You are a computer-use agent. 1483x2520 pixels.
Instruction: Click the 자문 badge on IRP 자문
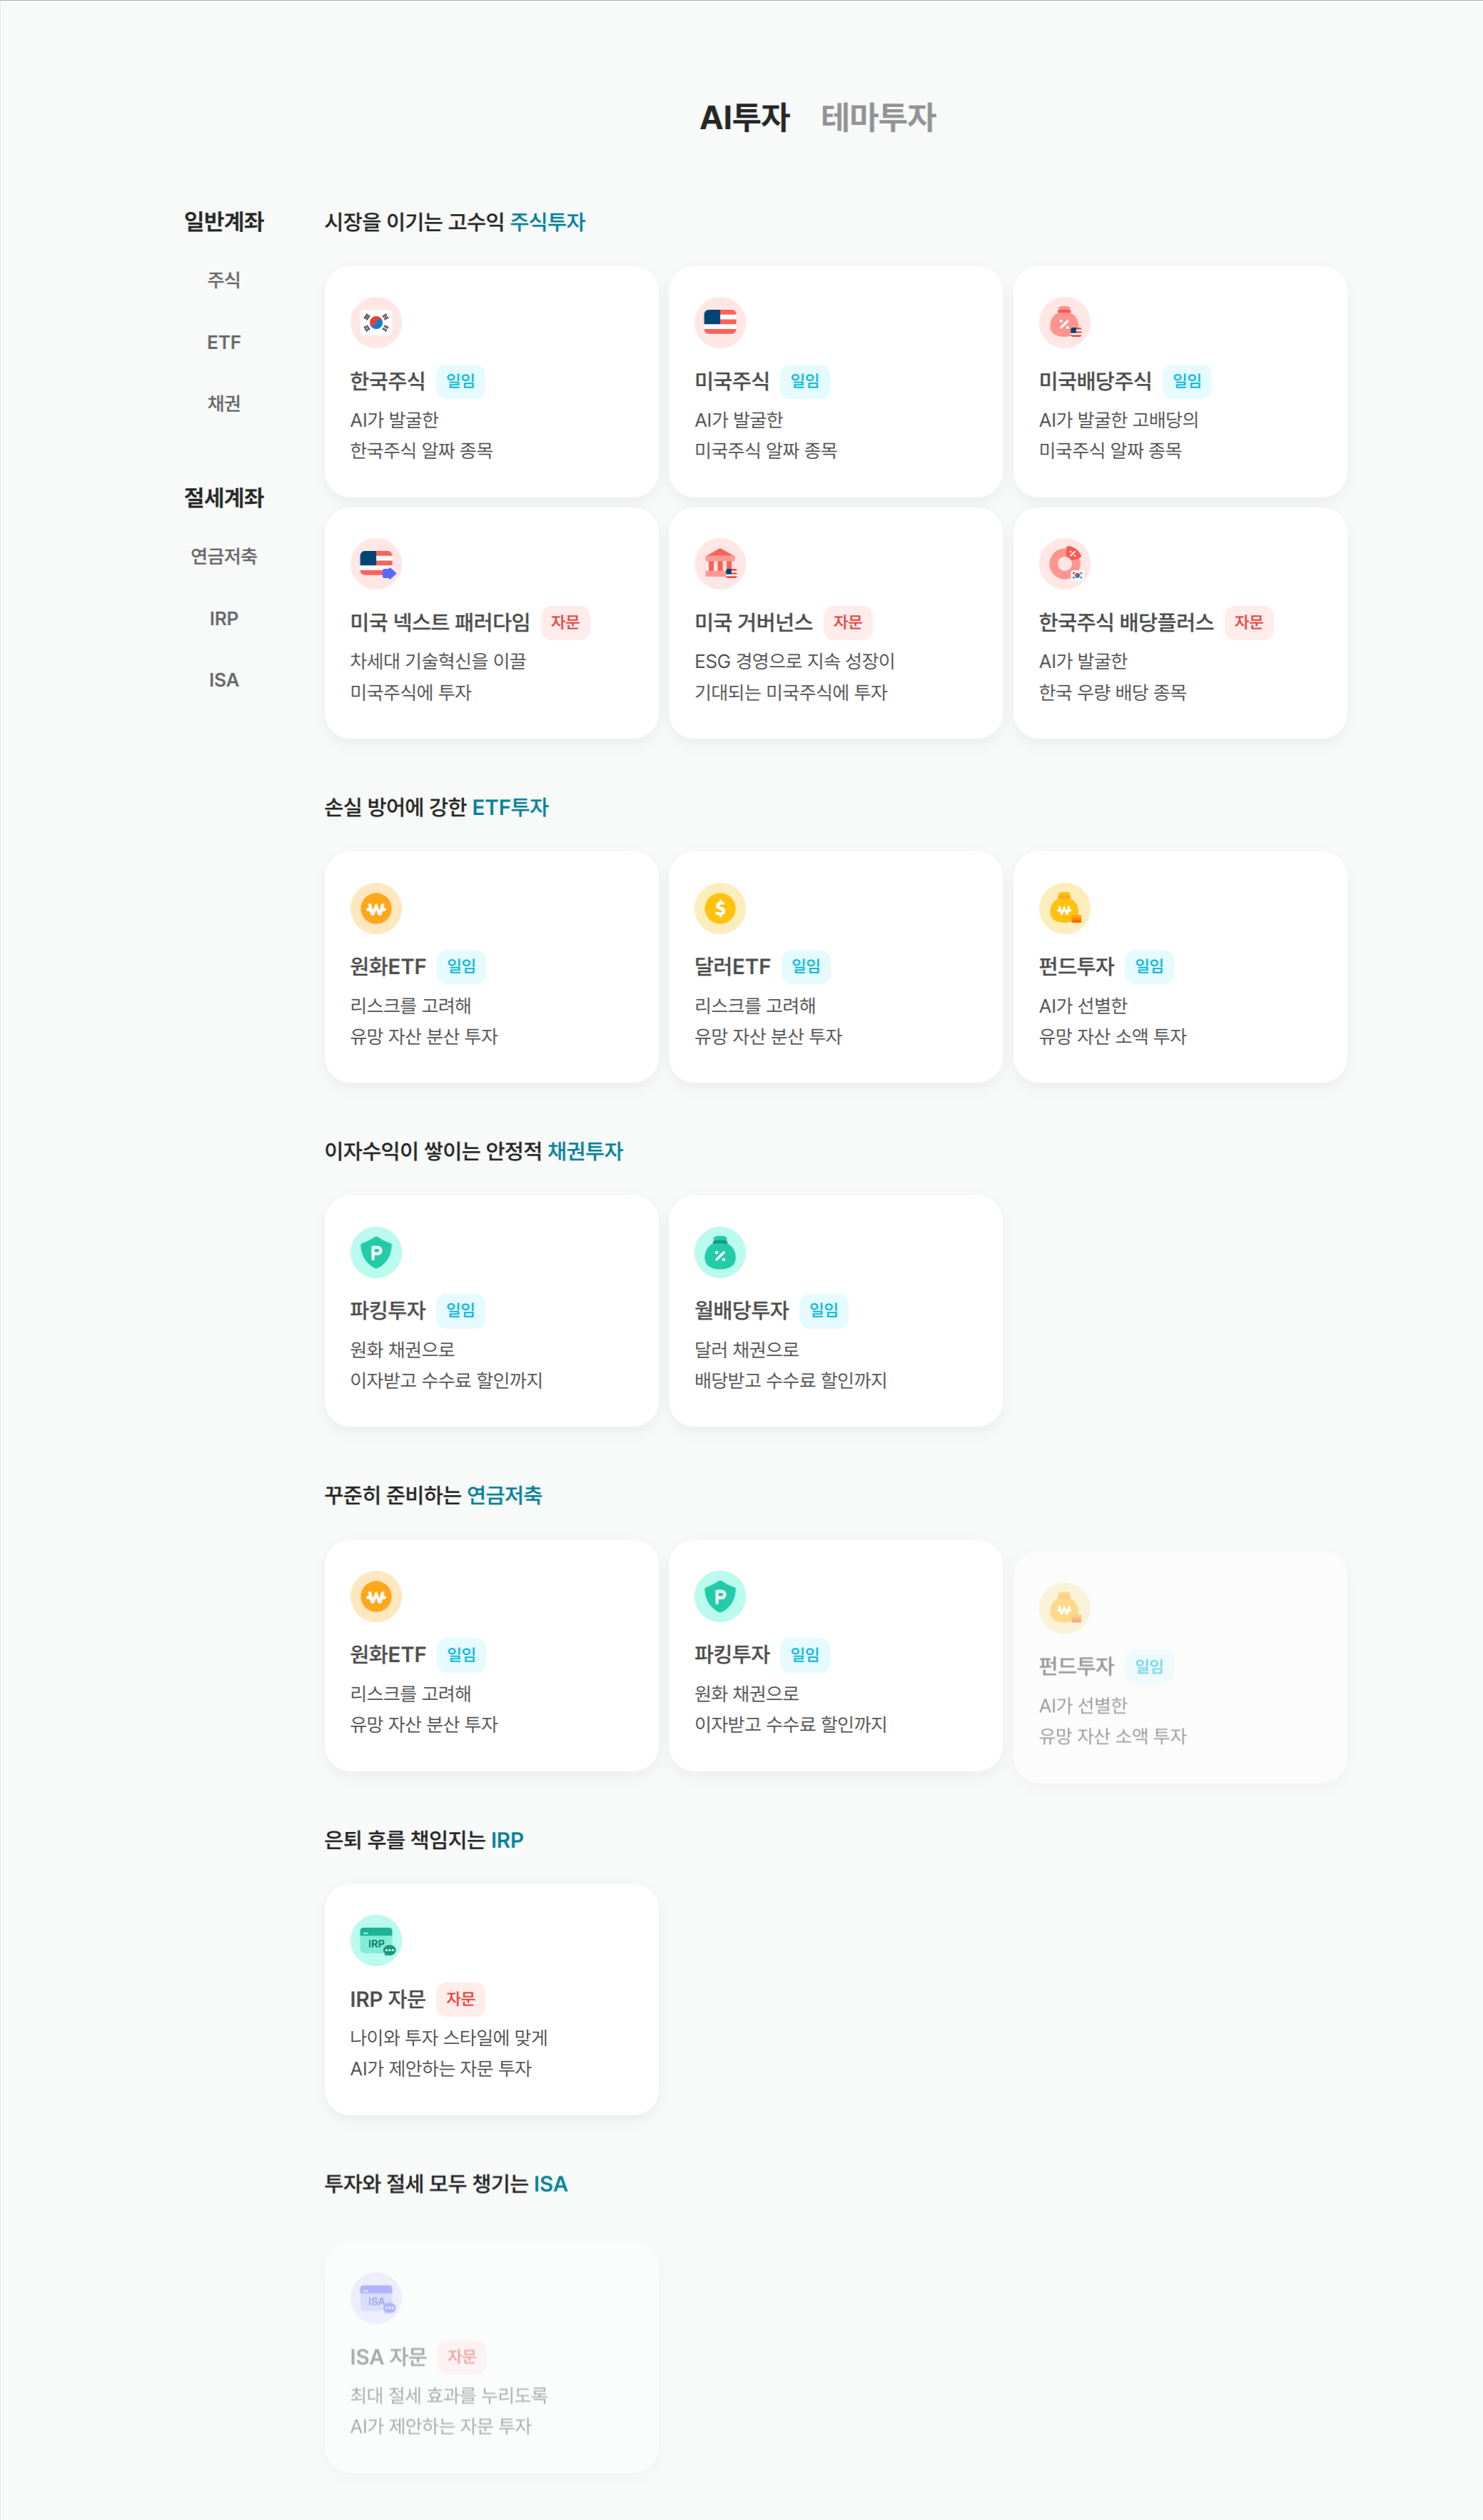pos(460,1999)
